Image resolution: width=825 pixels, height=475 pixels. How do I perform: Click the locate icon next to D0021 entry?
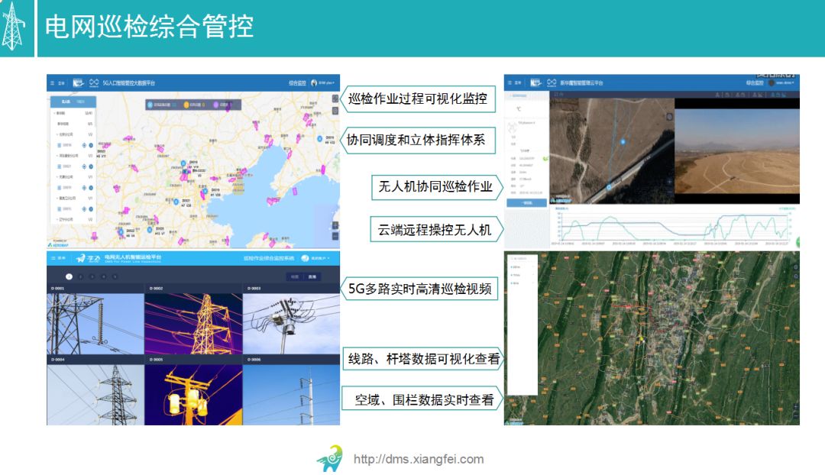(82, 166)
